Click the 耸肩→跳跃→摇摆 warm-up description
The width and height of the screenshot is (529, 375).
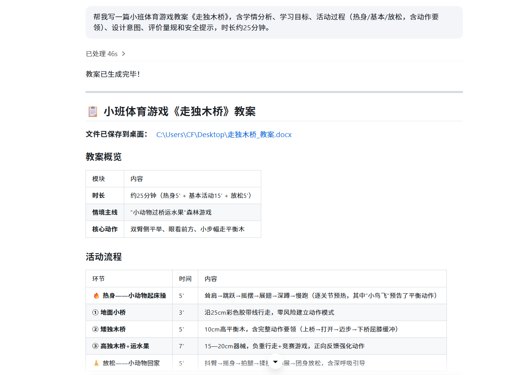coord(322,296)
